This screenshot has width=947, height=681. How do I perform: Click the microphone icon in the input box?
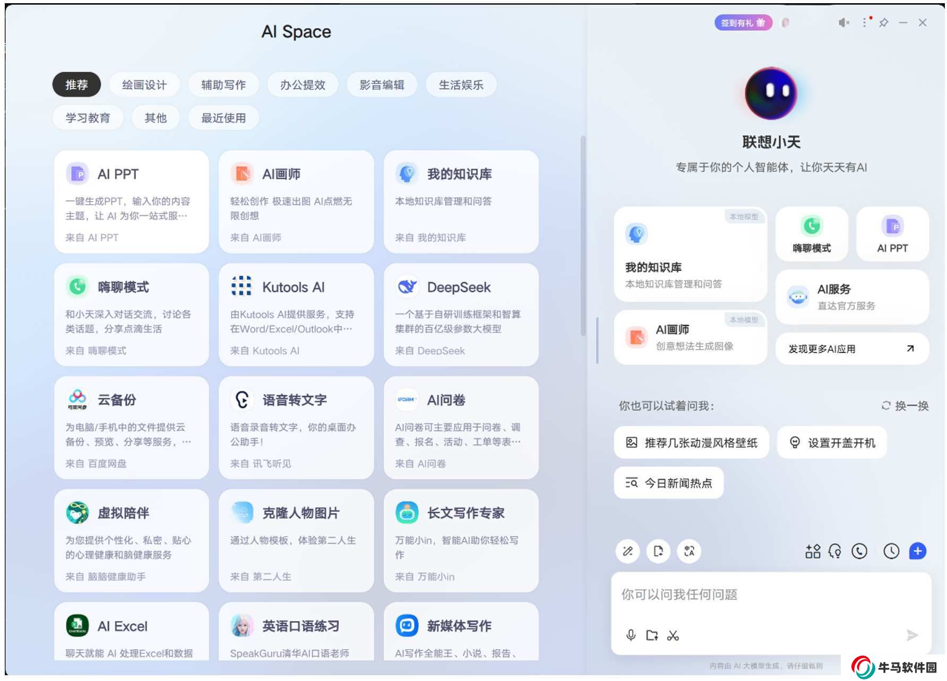631,635
